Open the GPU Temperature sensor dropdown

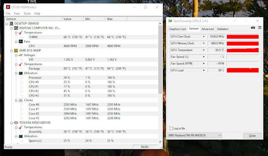tap(204, 50)
